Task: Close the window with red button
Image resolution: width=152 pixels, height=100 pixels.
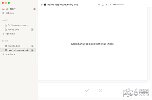Action: (3, 3)
